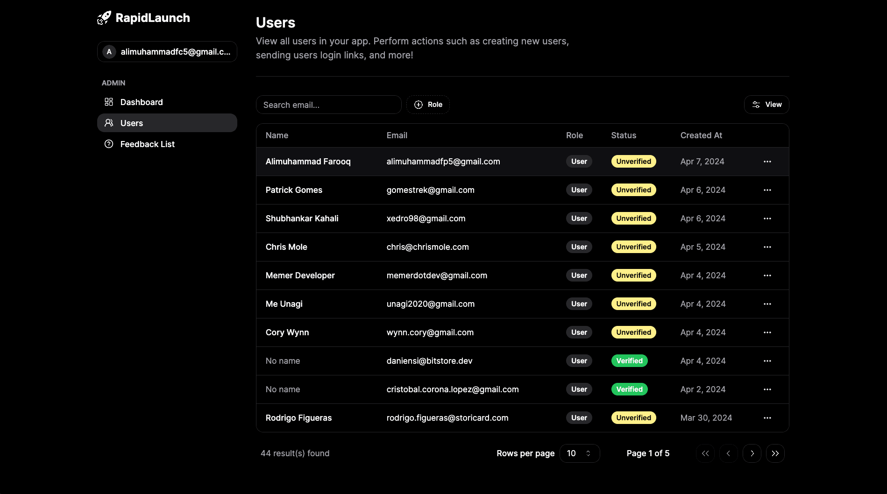887x494 pixels.
Task: Go to next page using single chevron icon
Action: coord(752,453)
